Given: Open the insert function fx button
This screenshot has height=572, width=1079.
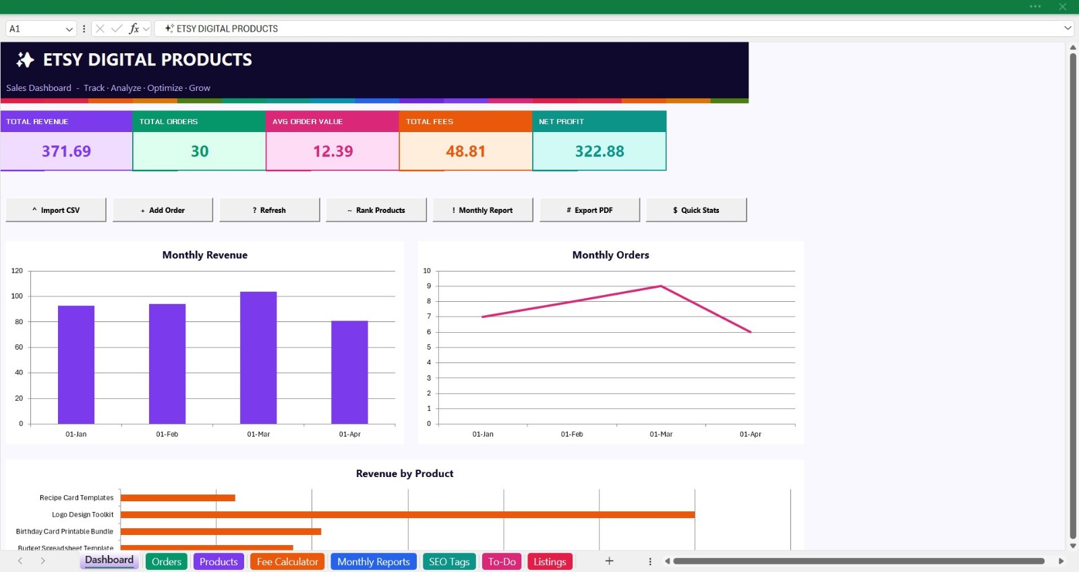Looking at the screenshot, I should pos(134,28).
